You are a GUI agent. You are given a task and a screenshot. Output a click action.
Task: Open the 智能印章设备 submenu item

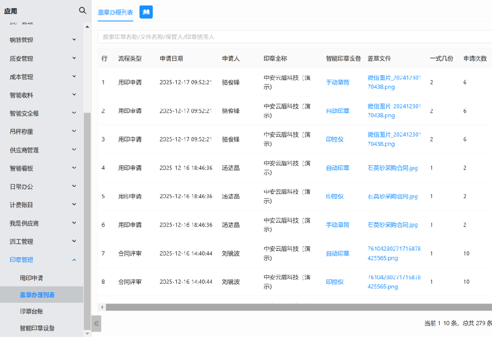(x=37, y=328)
